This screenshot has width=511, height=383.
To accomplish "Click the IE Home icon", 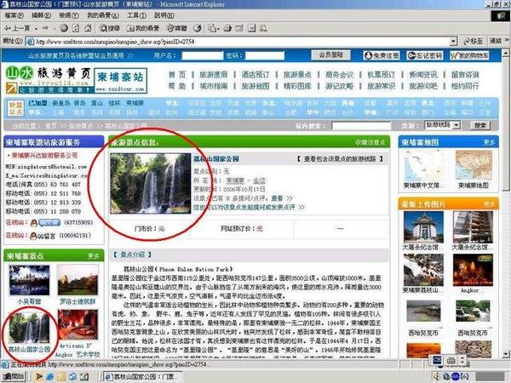I will click(x=88, y=28).
